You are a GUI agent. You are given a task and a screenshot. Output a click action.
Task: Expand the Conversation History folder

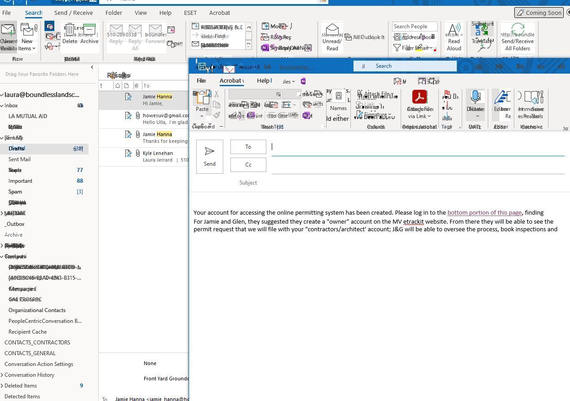(x=3, y=375)
